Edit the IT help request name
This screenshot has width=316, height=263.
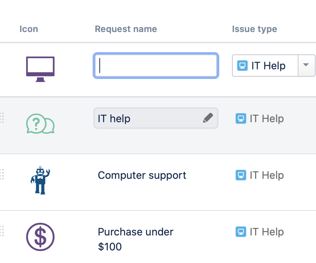(149, 118)
